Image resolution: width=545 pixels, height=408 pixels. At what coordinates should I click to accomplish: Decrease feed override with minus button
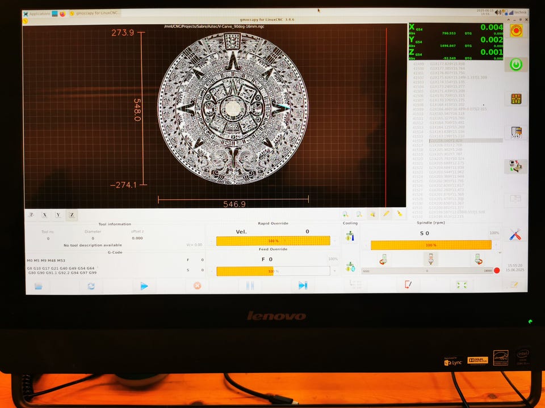pyautogui.click(x=212, y=271)
